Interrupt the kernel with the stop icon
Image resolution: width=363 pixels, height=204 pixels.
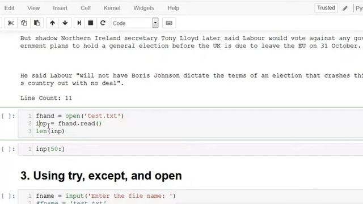tap(91, 23)
